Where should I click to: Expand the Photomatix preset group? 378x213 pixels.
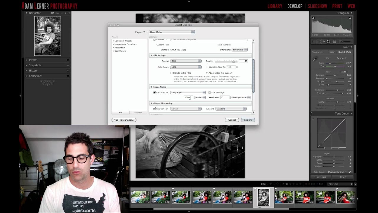point(113,48)
